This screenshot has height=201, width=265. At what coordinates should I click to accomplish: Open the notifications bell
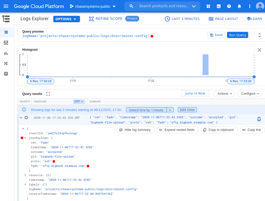pos(239,6)
